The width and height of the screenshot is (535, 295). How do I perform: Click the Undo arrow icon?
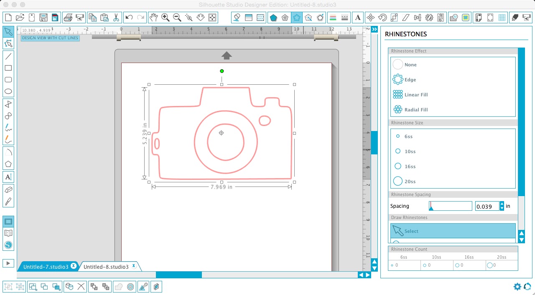point(129,18)
